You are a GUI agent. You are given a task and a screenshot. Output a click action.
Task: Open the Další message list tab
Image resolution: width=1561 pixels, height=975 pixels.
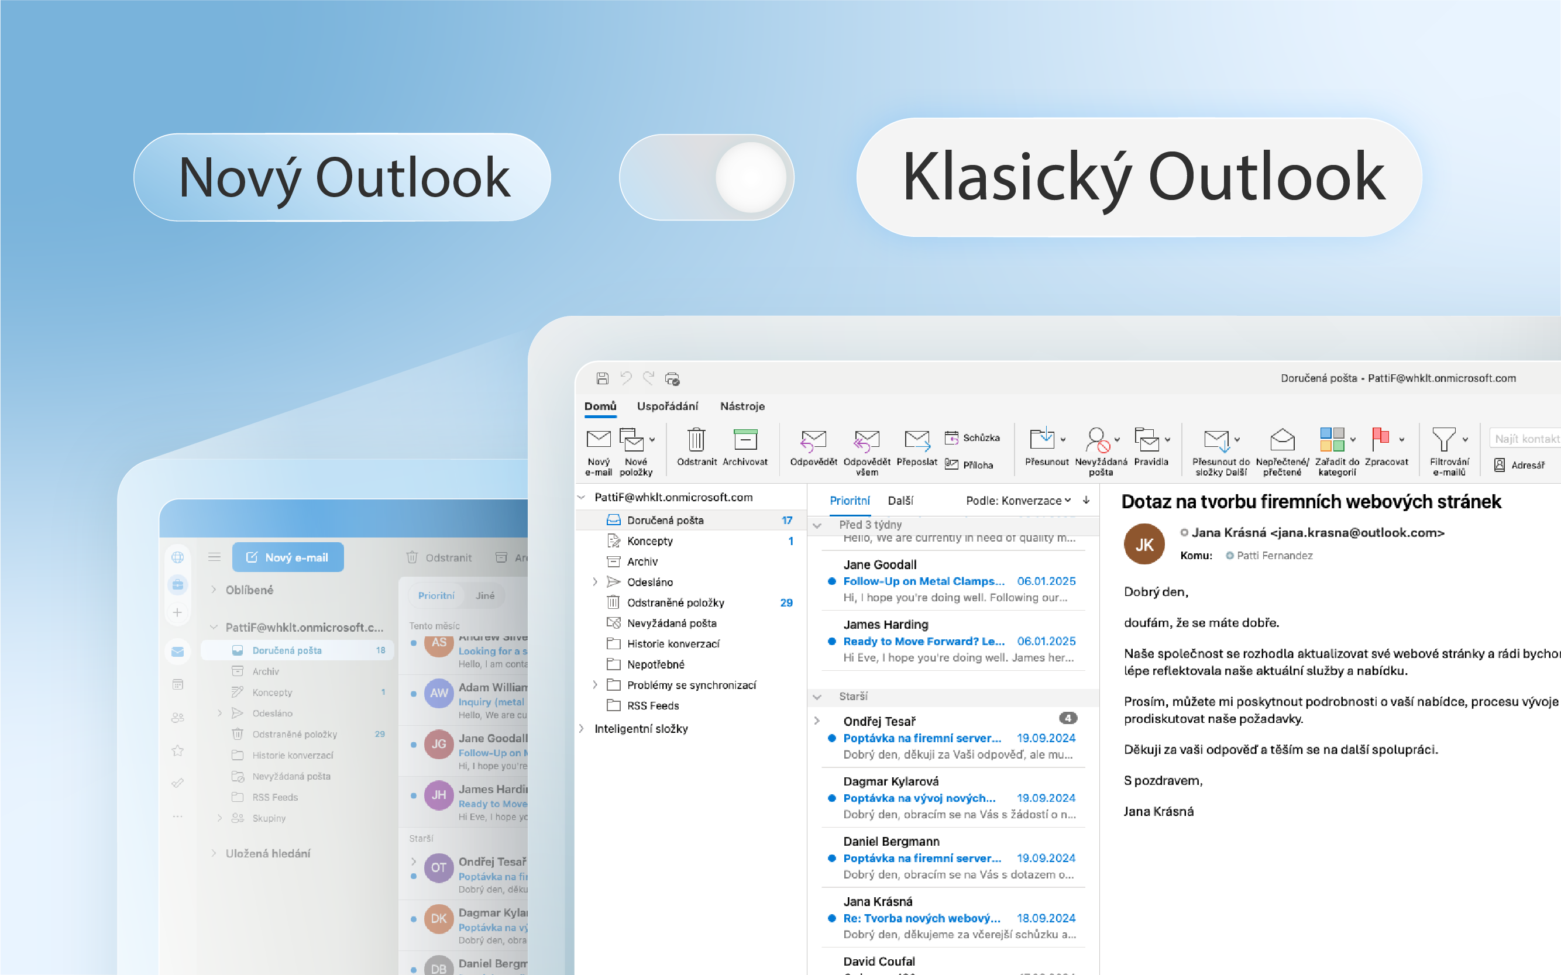pos(902,501)
